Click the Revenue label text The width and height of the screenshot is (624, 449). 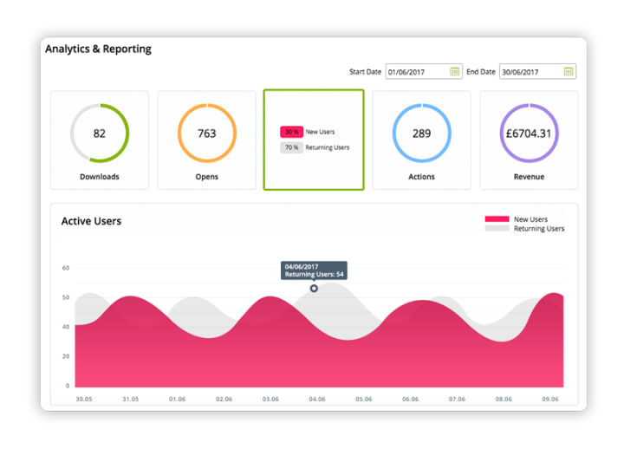529,177
